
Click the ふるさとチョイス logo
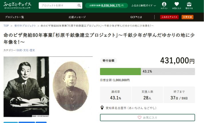(17, 5)
